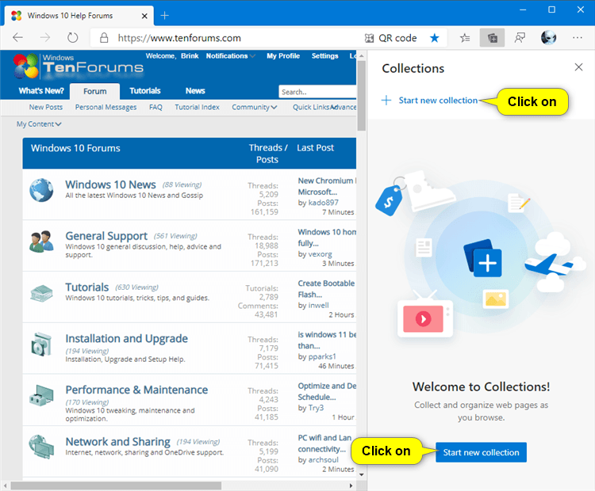Open last post by kado897
Viewport: 595px width, 491px height.
[326, 186]
